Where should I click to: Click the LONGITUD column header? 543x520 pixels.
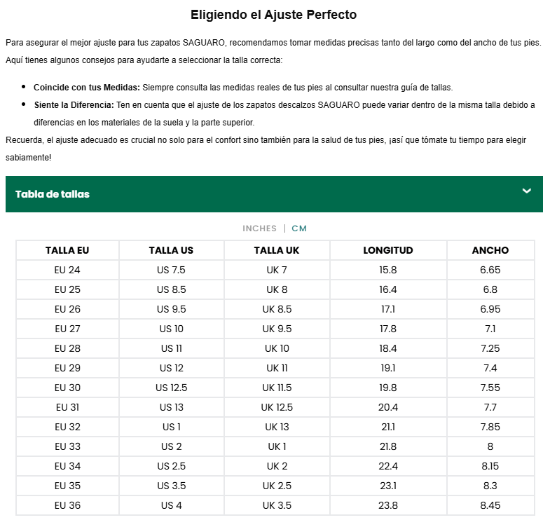[x=387, y=250]
